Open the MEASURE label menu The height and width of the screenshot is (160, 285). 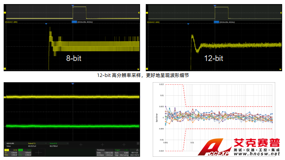(10, 143)
